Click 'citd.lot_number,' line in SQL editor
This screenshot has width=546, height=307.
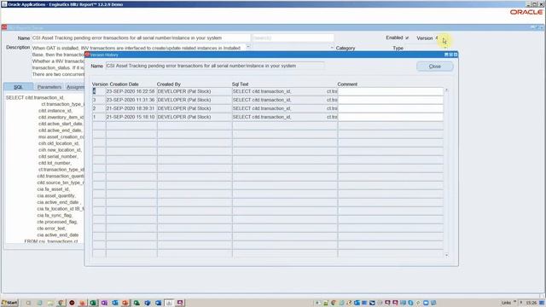pos(55,163)
